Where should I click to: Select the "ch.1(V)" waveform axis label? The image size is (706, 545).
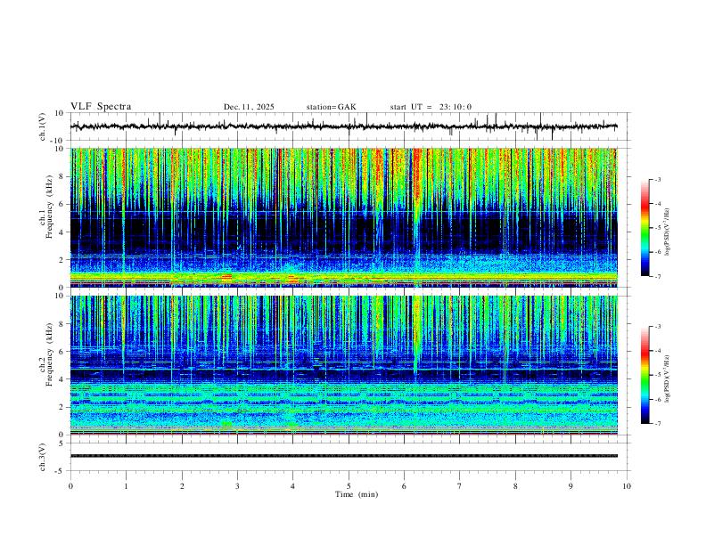[x=43, y=126]
